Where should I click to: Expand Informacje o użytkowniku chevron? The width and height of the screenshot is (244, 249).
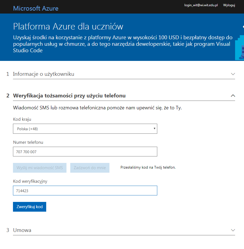233,74
